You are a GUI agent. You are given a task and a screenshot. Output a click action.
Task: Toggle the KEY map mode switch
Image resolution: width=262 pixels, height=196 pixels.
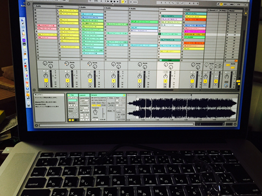tap(225, 4)
